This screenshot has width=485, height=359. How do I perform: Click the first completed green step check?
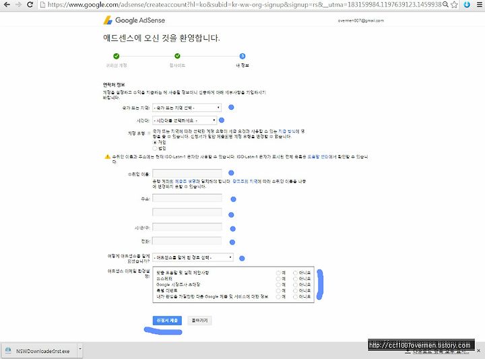coord(117,56)
